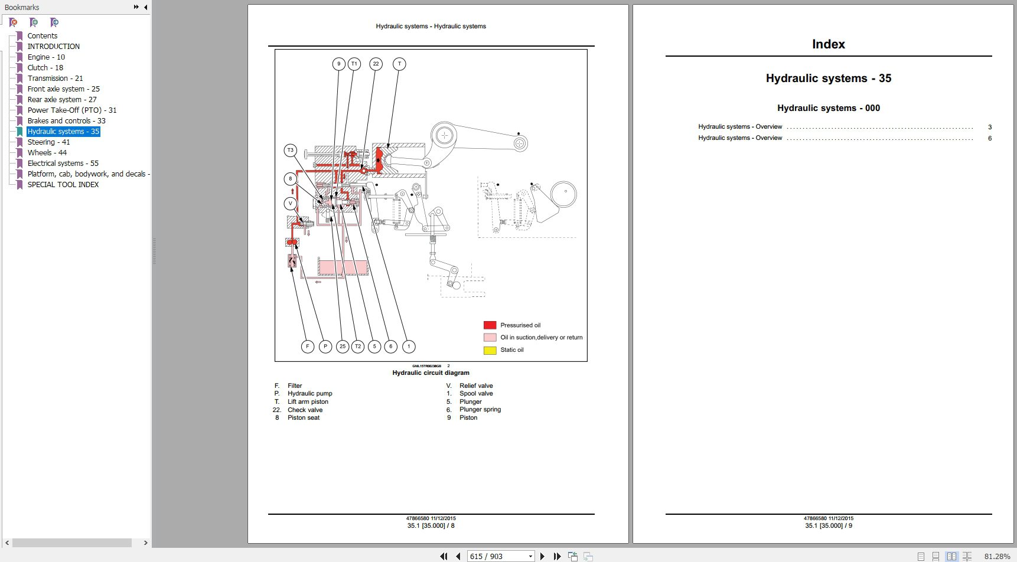
Task: Click the bookmark ribbon icon next to Steering - 41
Action: [19, 142]
